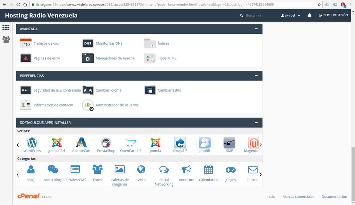Select the Drupal 7 script icon
The width and height of the screenshot is (355, 205).
(x=180, y=143)
